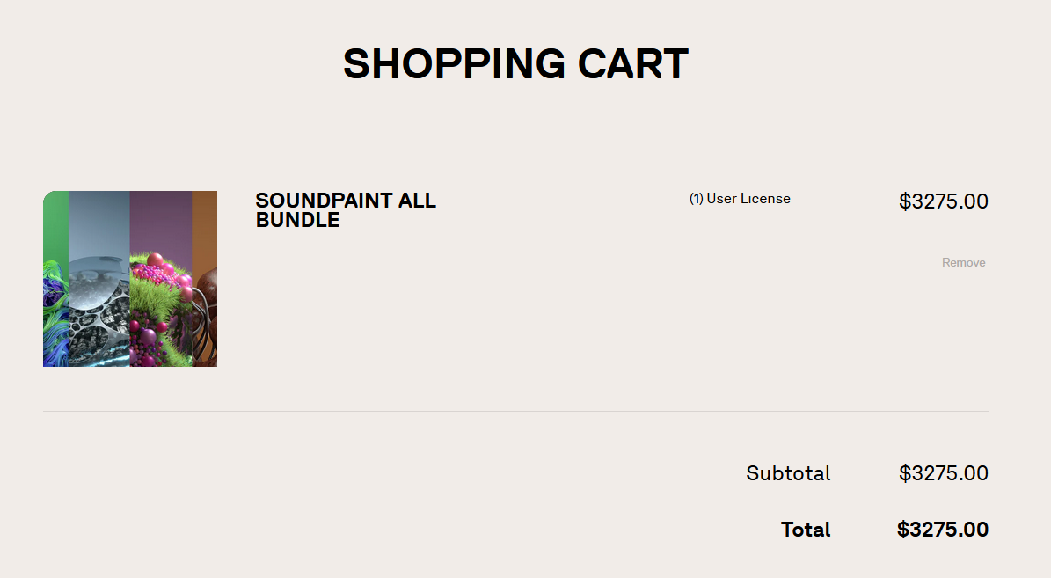Select the (1) quantity indicator
The image size is (1051, 578).
coord(696,199)
